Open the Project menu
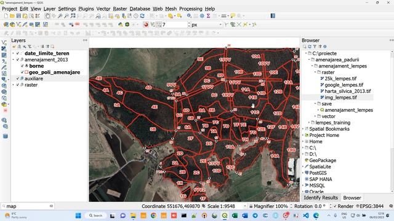 (10, 9)
